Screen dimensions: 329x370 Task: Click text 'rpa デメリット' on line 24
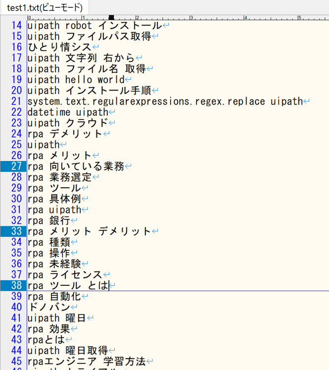point(65,134)
